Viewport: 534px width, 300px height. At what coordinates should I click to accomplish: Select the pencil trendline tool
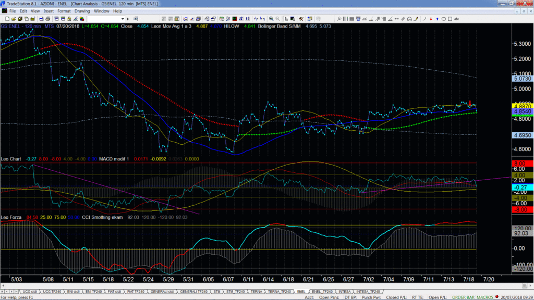(416, 19)
